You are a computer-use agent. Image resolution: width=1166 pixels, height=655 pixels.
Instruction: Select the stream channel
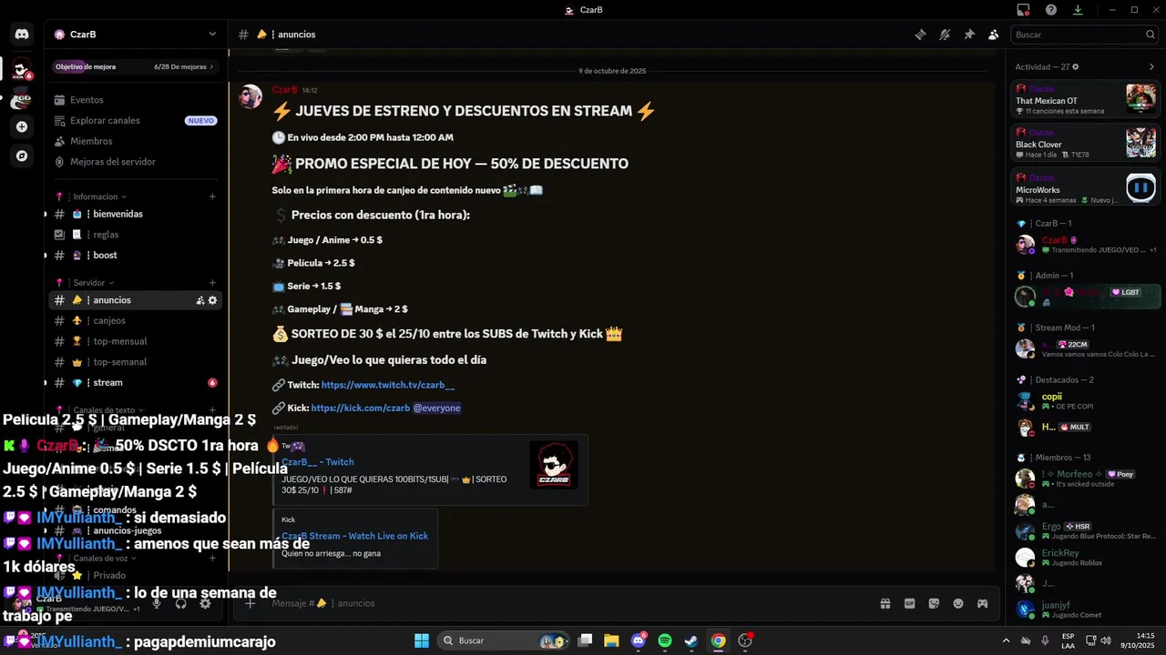point(136,383)
